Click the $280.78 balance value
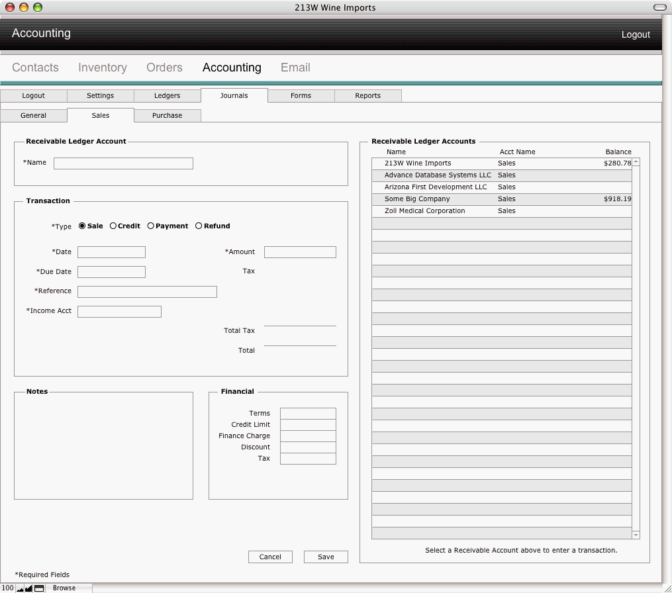 coord(617,163)
